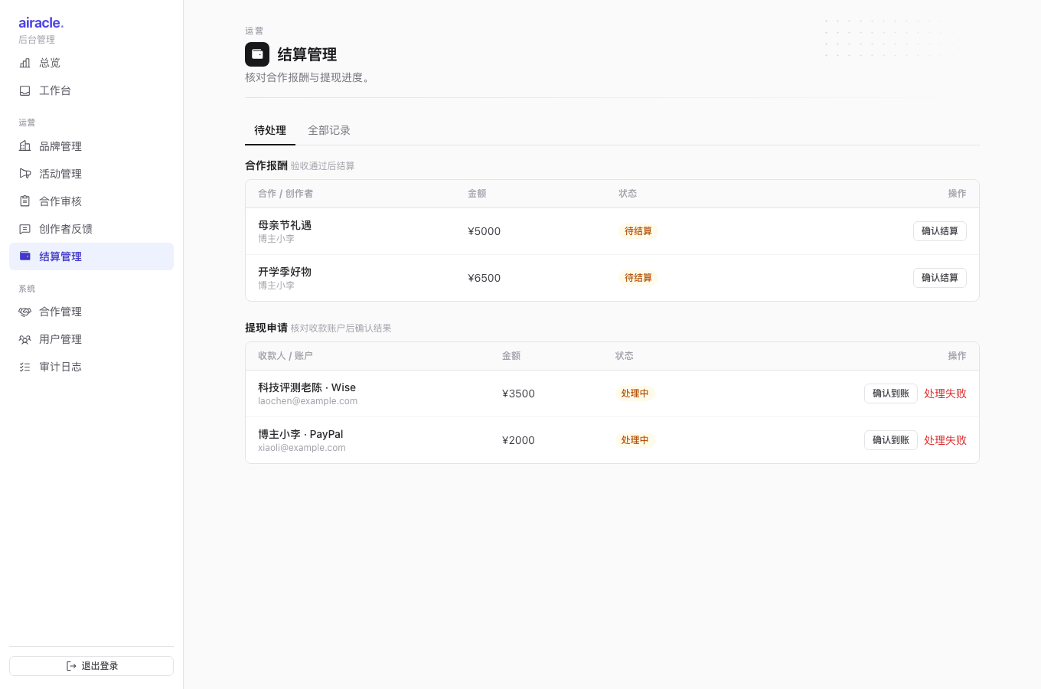
Task: Click the 结算管理 wallet icon in sidebar
Action: (x=25, y=256)
